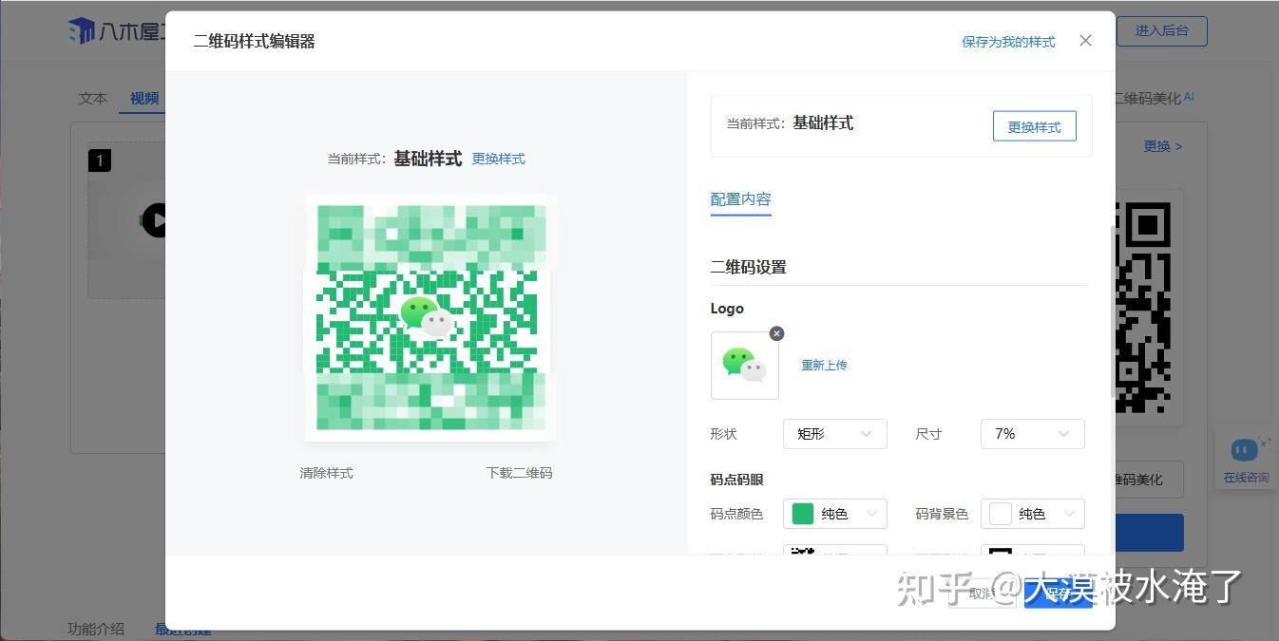This screenshot has width=1279, height=641.
Task: Click 下载二维码 under the preview
Action: (x=519, y=473)
